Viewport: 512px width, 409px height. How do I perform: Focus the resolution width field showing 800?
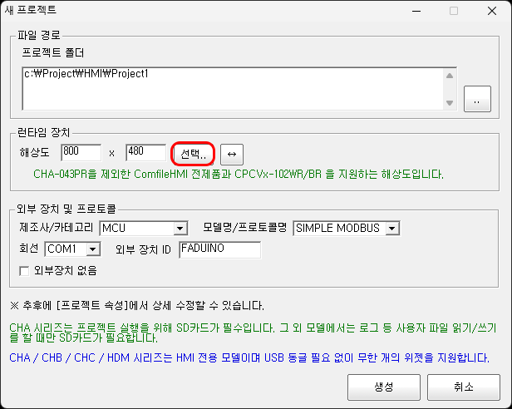pyautogui.click(x=81, y=152)
